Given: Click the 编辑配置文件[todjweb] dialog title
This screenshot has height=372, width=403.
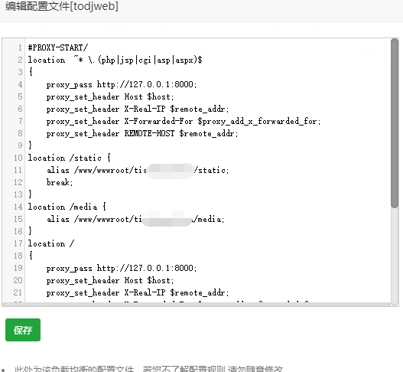Looking at the screenshot, I should coord(62,6).
